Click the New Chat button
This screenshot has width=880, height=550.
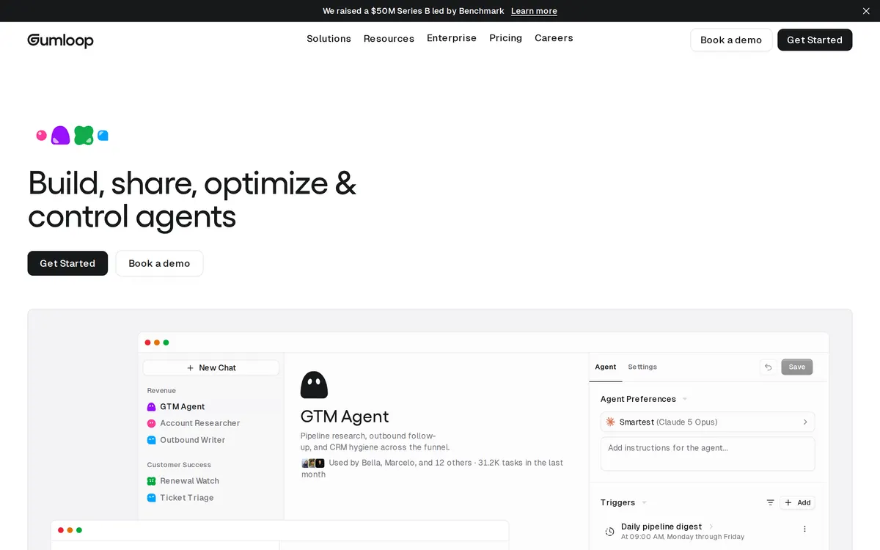pyautogui.click(x=211, y=368)
